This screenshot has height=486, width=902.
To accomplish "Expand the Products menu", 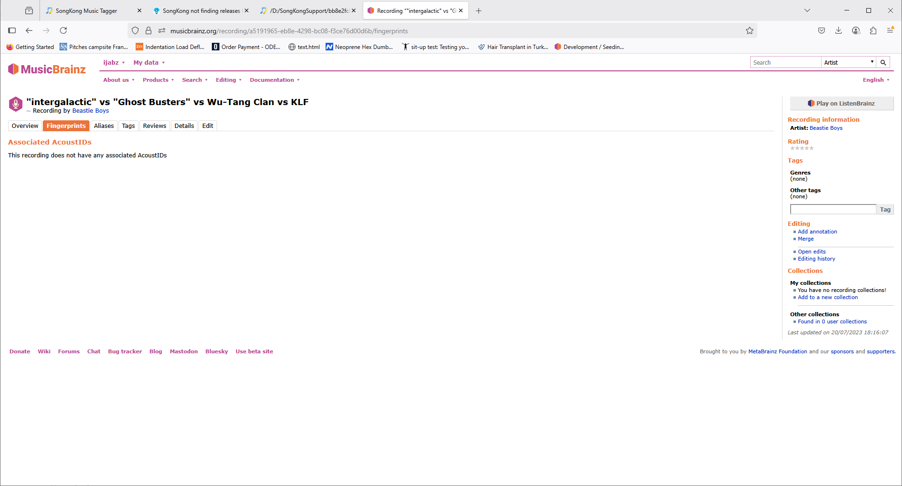I will [159, 80].
